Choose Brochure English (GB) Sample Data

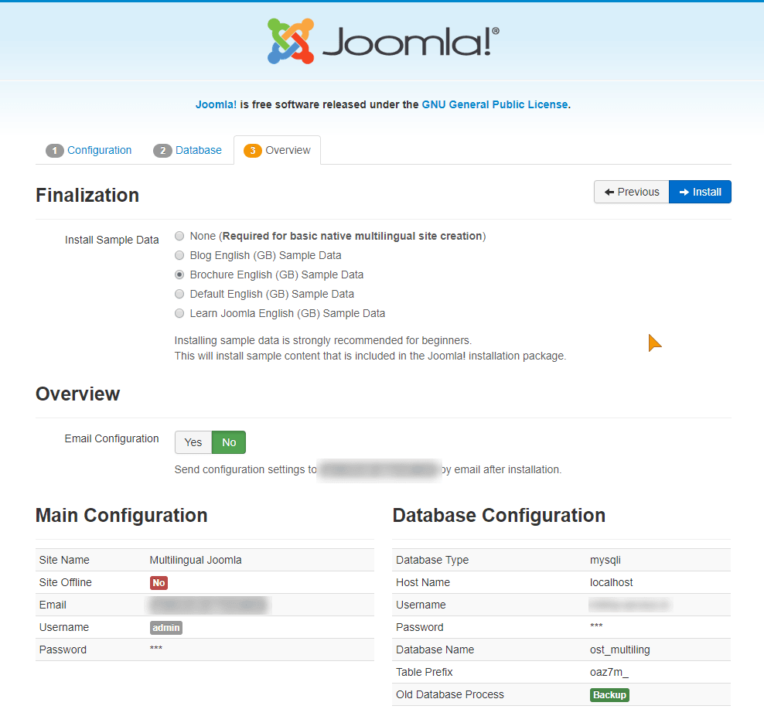click(180, 274)
